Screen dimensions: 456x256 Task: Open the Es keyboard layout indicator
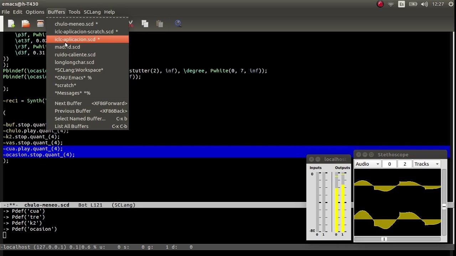coord(401,4)
